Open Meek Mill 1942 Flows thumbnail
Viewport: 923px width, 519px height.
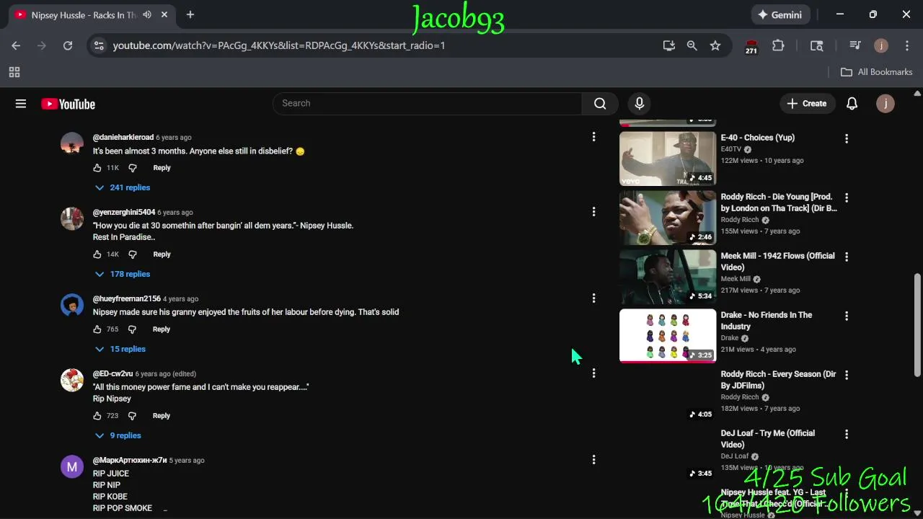668,277
